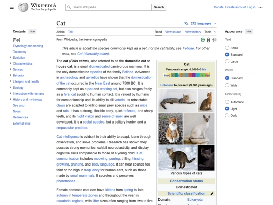The image size is (273, 205).
Task: Open the tabby cat lying down photo
Action: coord(178,101)
